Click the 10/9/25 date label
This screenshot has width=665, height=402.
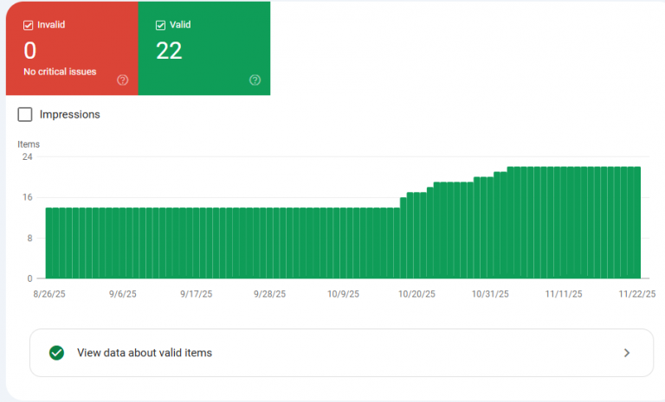[x=343, y=294]
